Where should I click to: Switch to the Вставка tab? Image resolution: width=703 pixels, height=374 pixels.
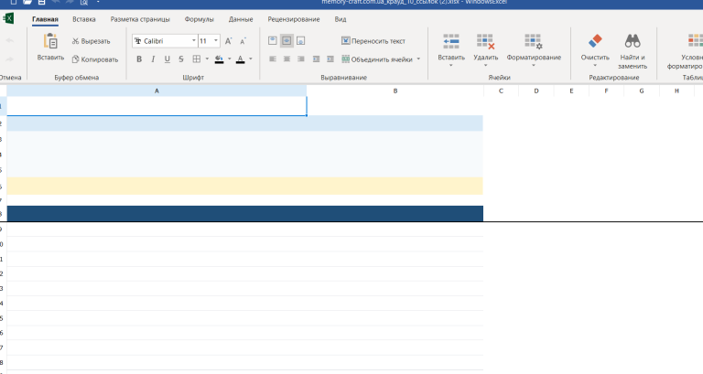pos(84,19)
